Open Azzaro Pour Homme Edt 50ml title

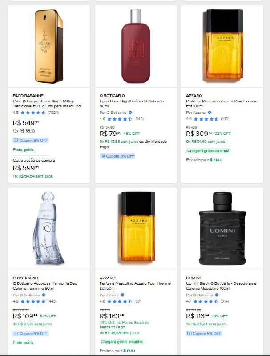tap(133, 286)
